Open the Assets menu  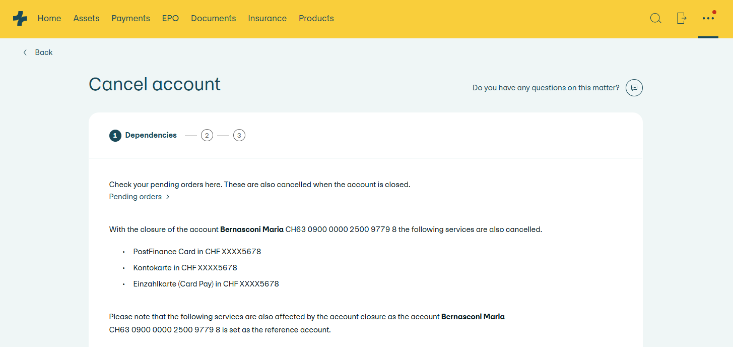coord(86,18)
